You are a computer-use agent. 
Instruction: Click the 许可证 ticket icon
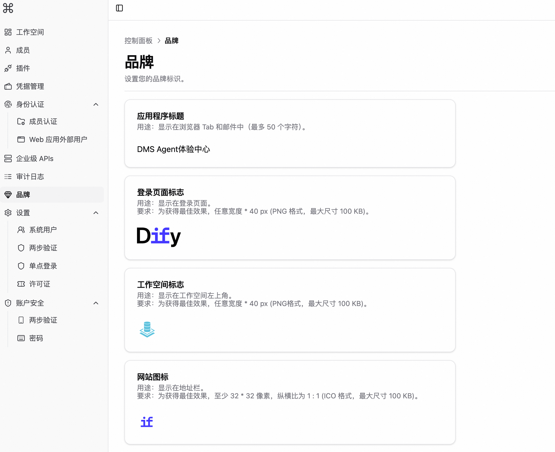coord(21,284)
